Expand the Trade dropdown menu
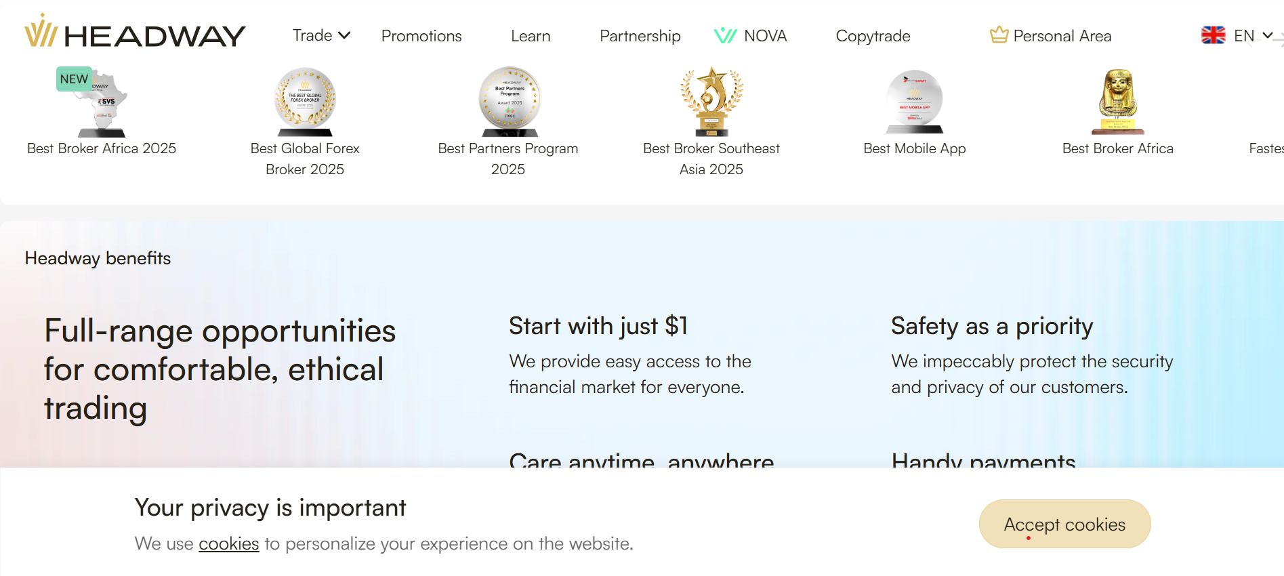1284x576 pixels. (x=320, y=35)
